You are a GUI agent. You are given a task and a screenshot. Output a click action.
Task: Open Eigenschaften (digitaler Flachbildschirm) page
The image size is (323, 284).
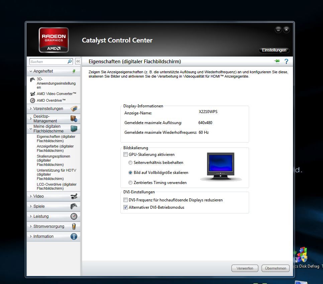(56, 139)
